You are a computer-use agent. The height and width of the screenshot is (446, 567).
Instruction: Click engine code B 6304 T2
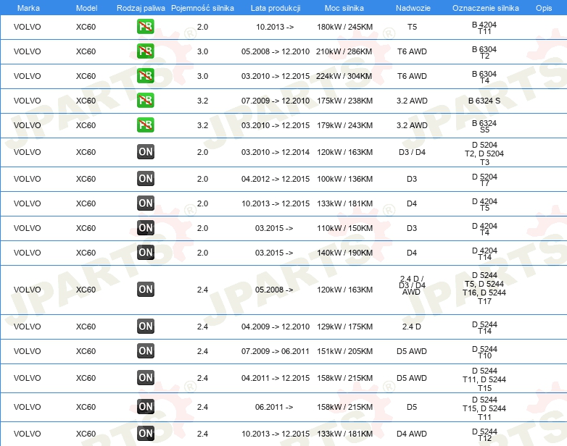pyautogui.click(x=484, y=52)
